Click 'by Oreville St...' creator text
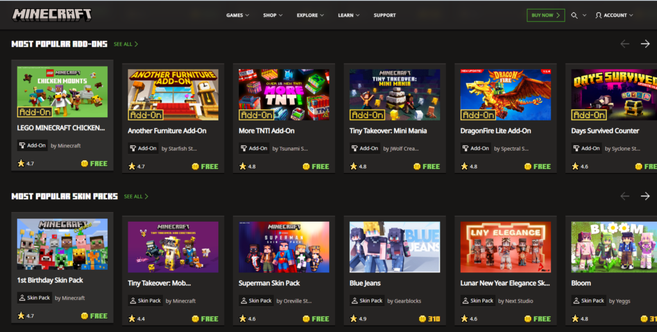657x332 pixels. 294,301
